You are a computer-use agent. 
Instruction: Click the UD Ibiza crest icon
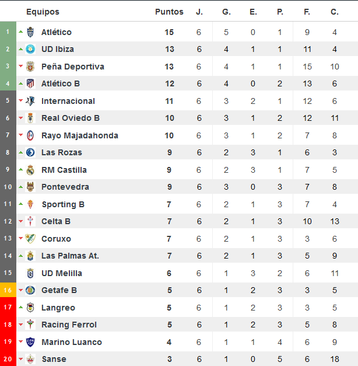(30, 49)
